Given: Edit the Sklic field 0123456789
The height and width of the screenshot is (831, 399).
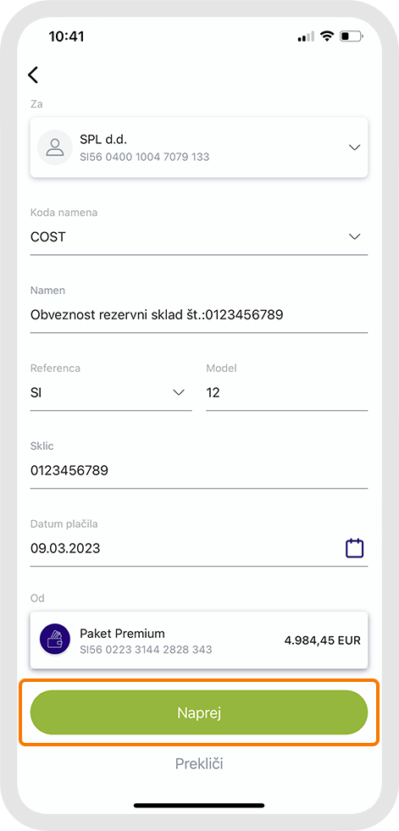Looking at the screenshot, I should click(199, 470).
